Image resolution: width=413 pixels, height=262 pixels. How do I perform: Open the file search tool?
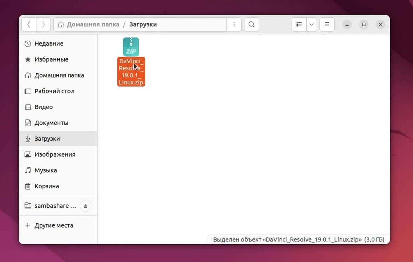tap(252, 24)
